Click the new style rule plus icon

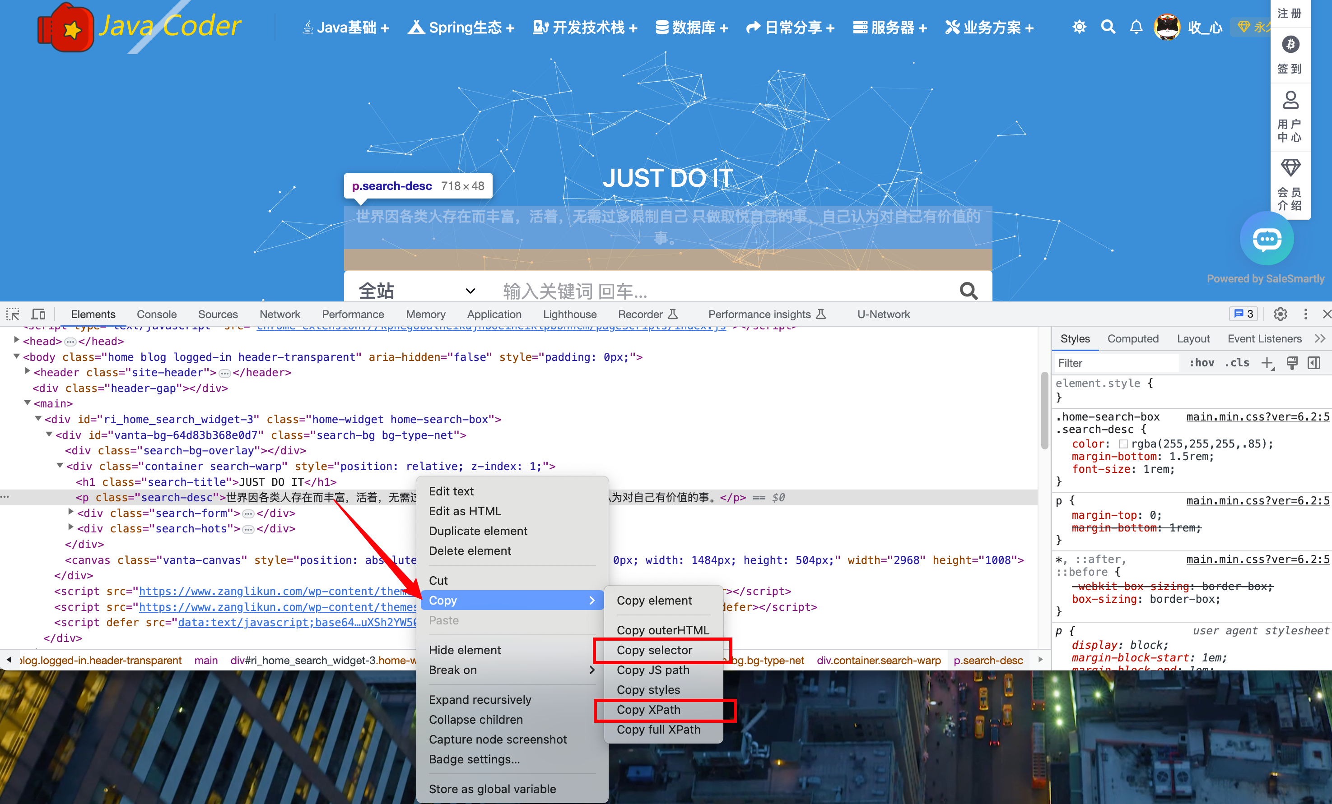click(x=1267, y=363)
